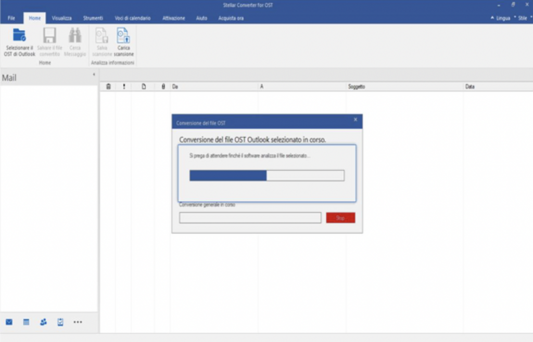The height and width of the screenshot is (342, 533).
Task: Open the Visualizza ribbon tab
Action: click(x=62, y=18)
